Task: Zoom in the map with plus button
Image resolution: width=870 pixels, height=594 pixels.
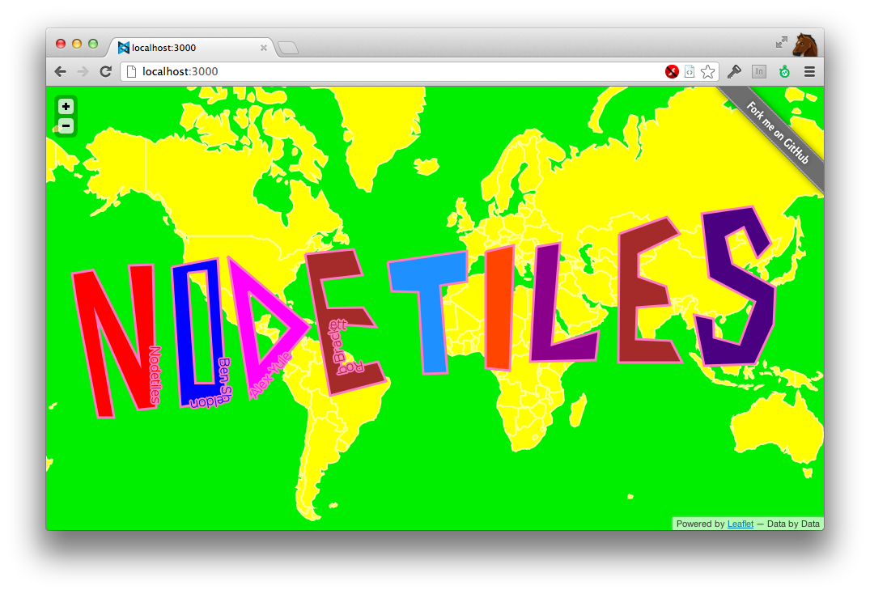Action: [66, 107]
